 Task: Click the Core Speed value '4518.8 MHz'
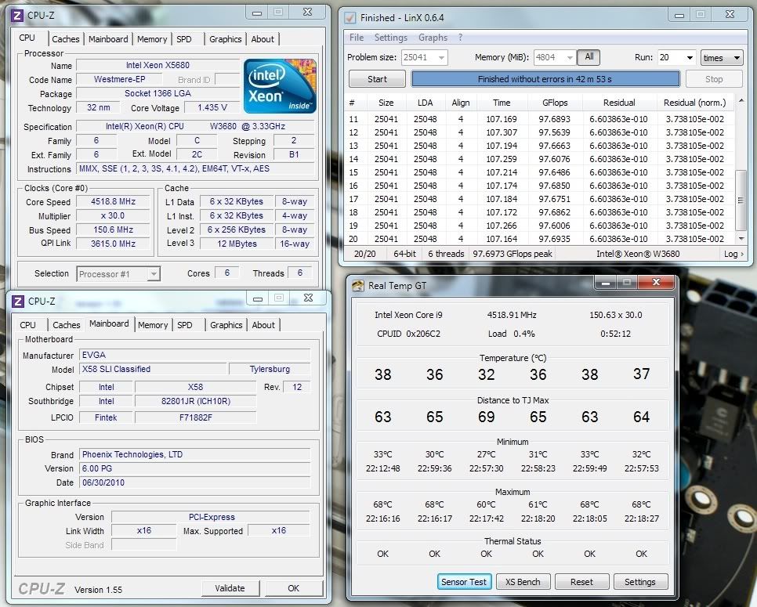(114, 202)
